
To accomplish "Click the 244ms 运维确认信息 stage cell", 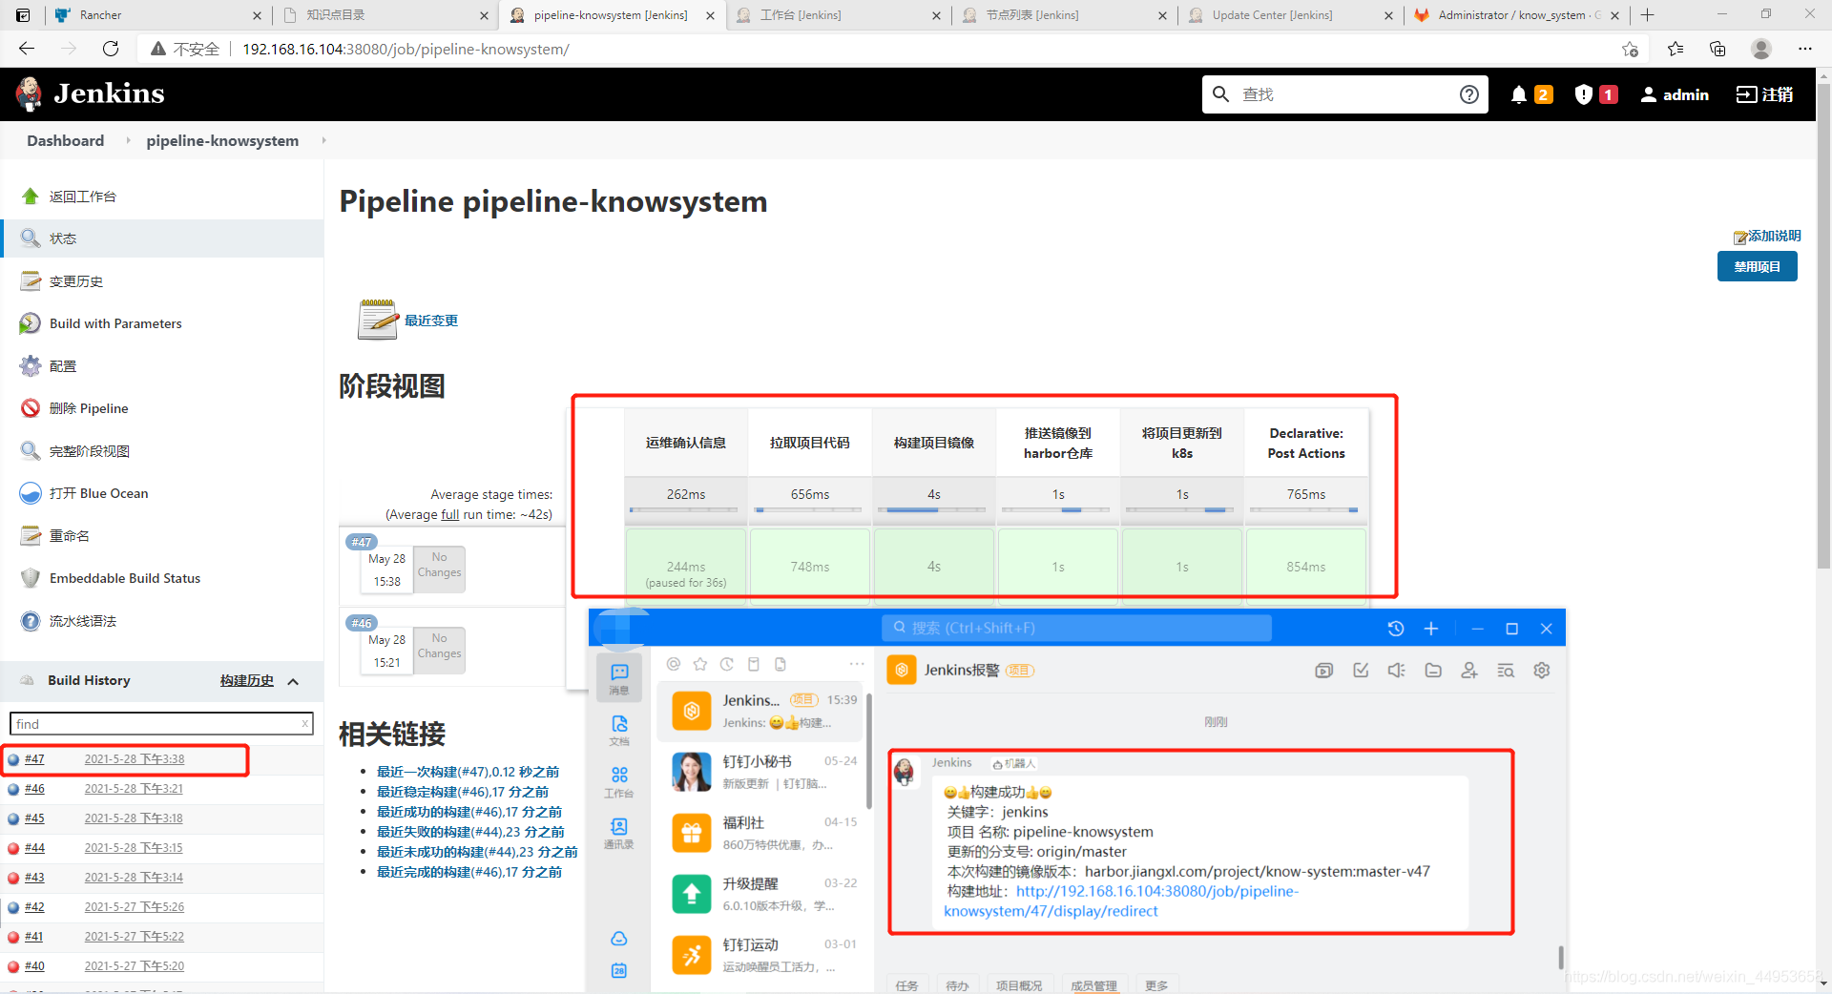I will (686, 567).
